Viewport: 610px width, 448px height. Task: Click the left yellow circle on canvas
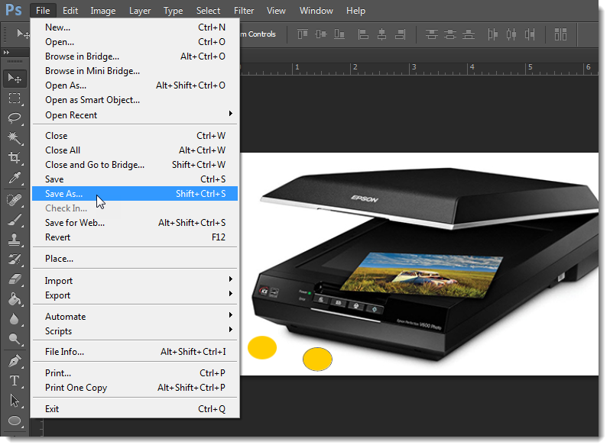[262, 347]
